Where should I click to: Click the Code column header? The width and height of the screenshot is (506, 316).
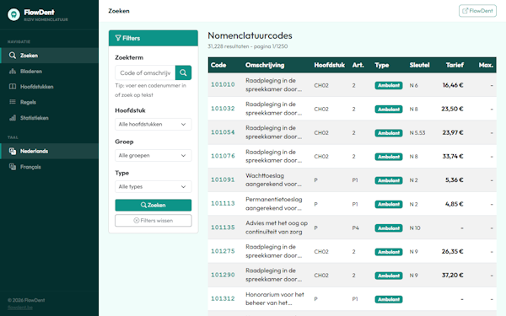[218, 65]
